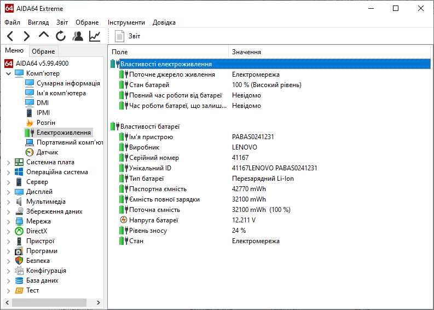Select the Властивості батареї group row
This screenshot has height=310, width=434.
point(270,127)
